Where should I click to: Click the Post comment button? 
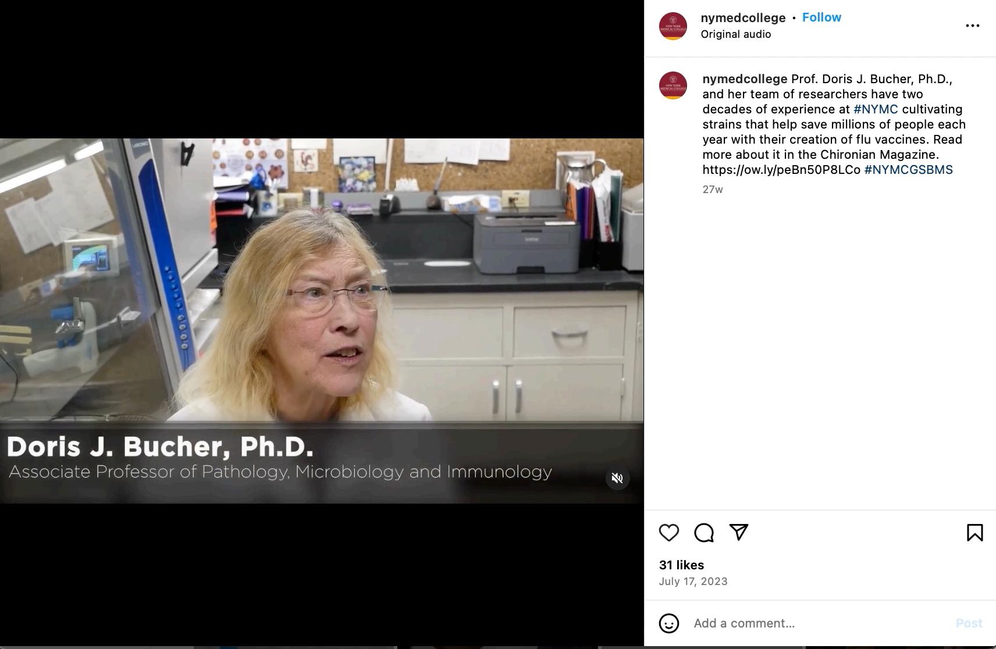[x=969, y=623]
